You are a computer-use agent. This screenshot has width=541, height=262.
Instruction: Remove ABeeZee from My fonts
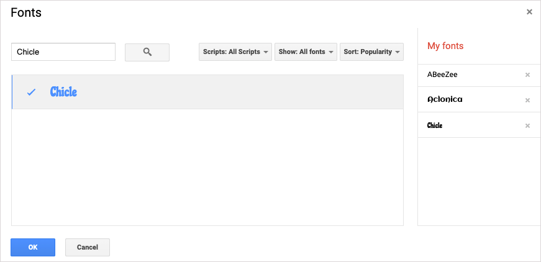[527, 75]
